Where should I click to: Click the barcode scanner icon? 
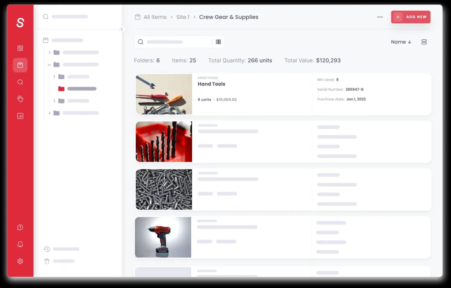[218, 42]
